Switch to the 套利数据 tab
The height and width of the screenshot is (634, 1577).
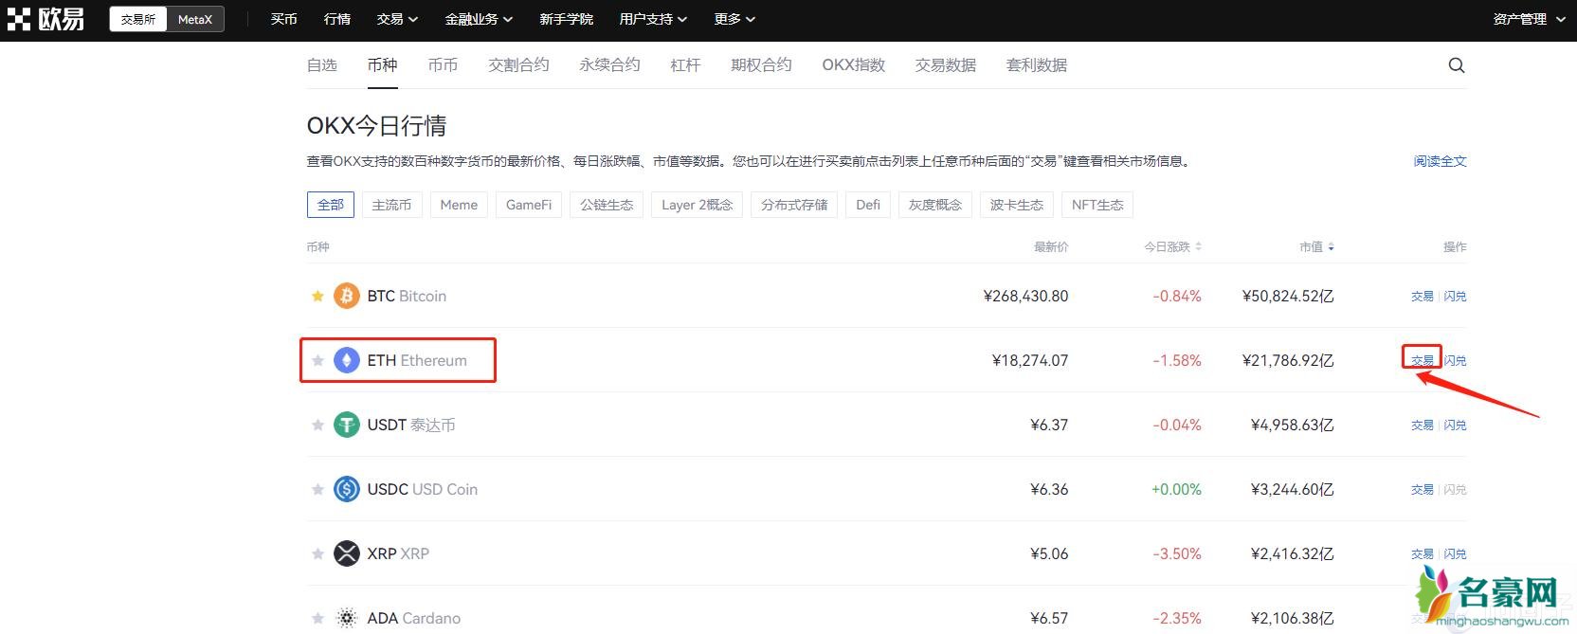[1037, 65]
